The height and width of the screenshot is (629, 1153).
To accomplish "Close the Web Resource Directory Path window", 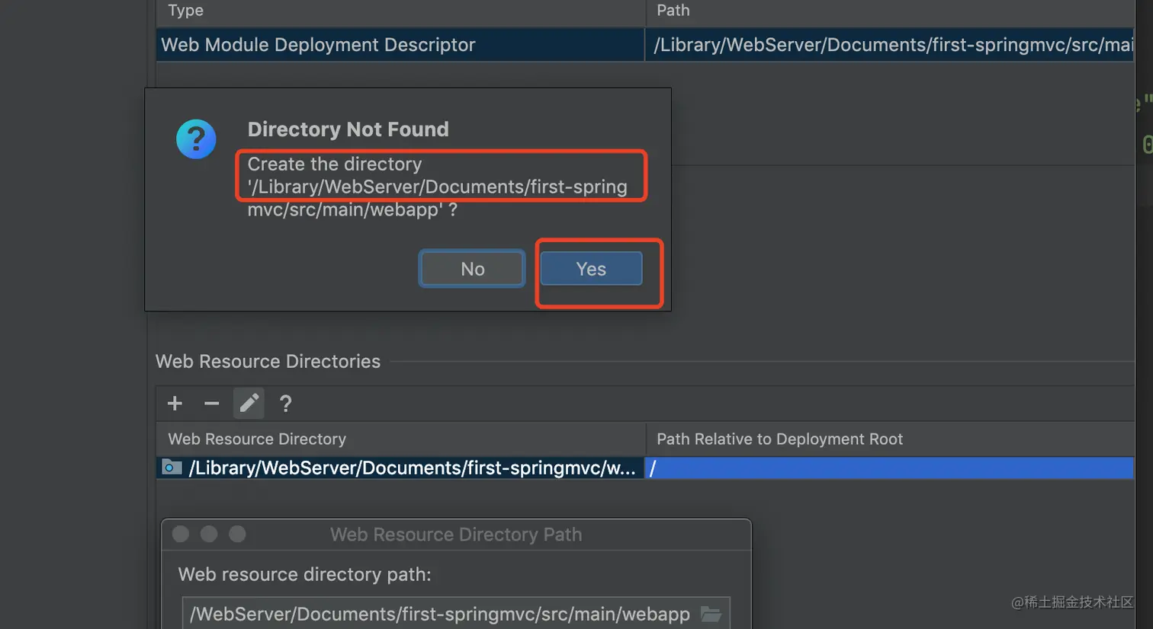I will [181, 535].
